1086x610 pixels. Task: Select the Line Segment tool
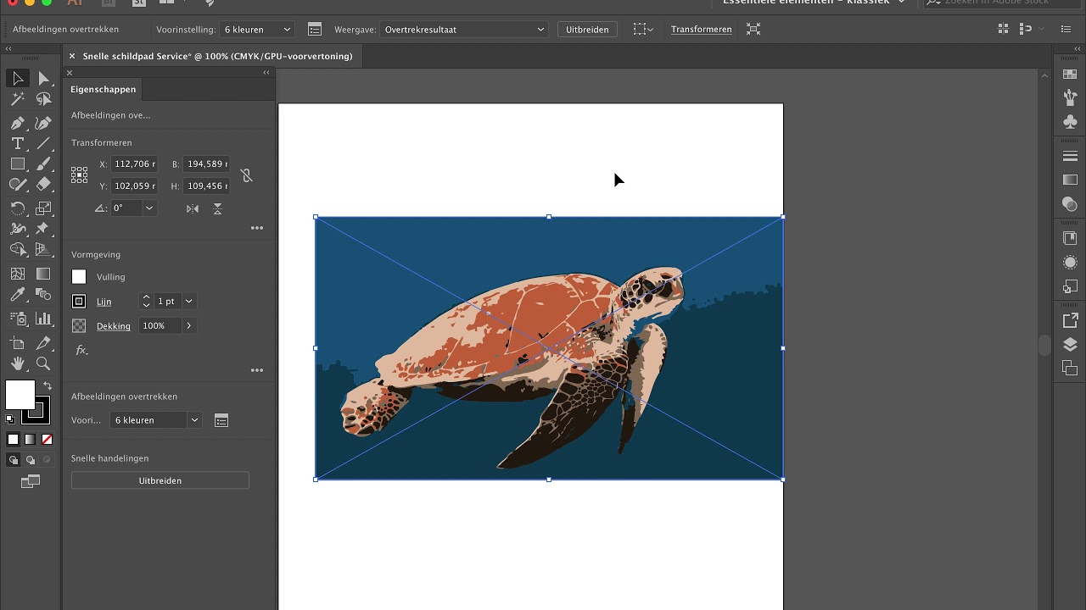(43, 144)
